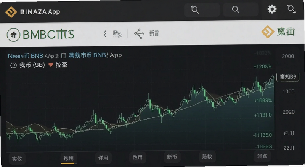Click the +1093% value label

click(263, 101)
